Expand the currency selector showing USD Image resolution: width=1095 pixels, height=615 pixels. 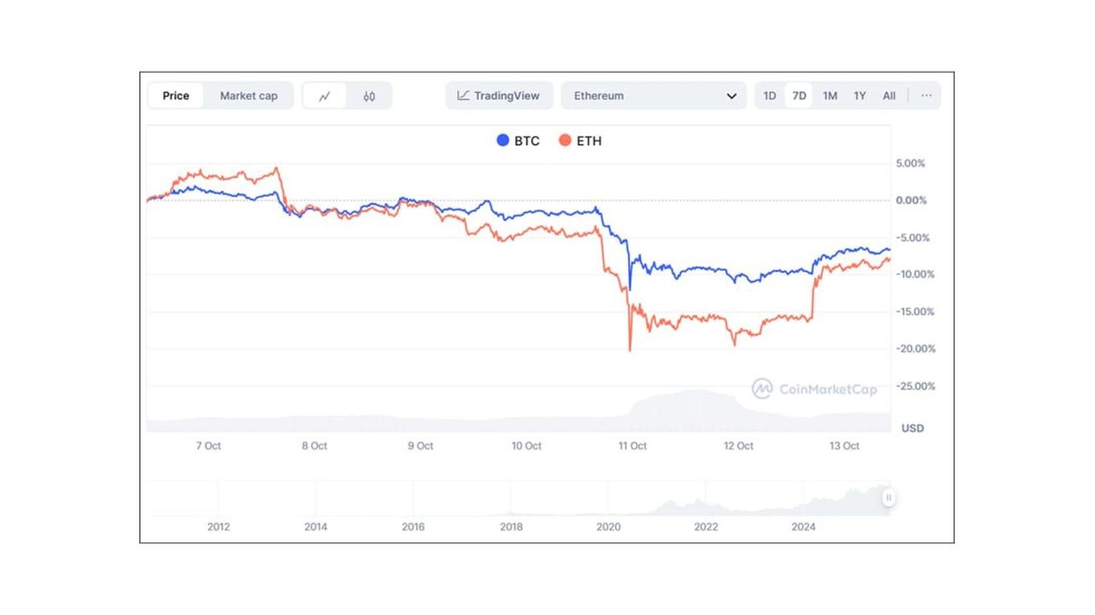[x=913, y=428]
